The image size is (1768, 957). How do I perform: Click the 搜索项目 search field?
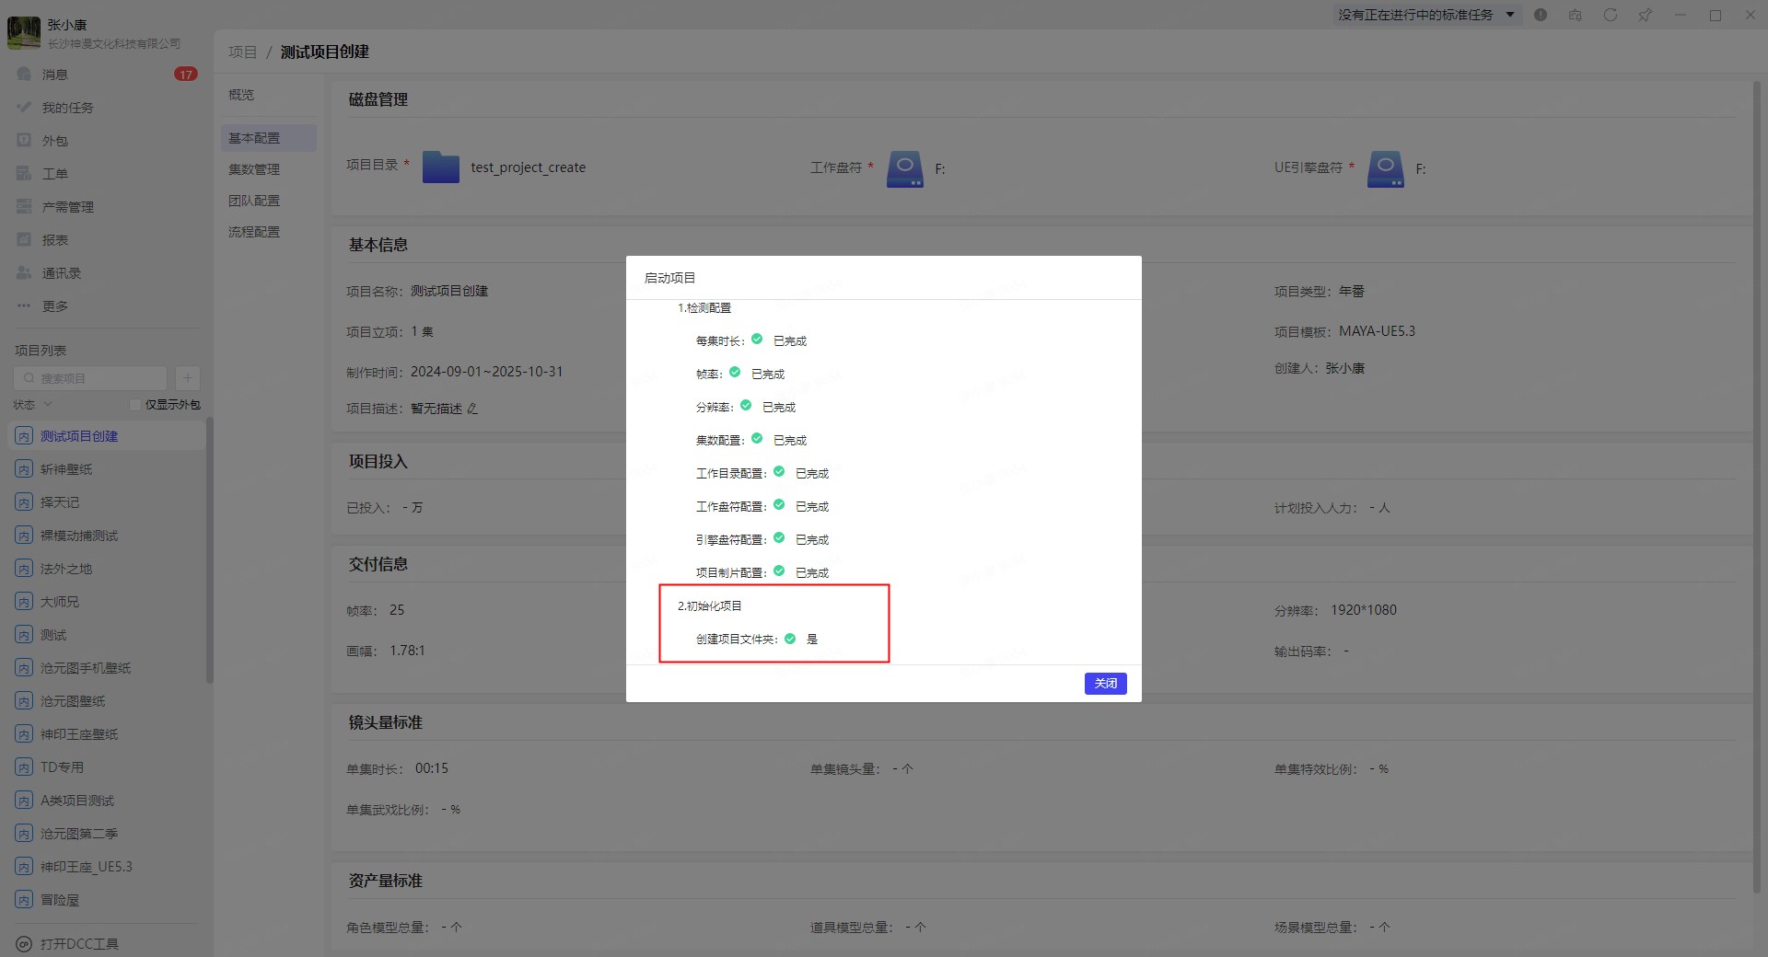coord(90,378)
